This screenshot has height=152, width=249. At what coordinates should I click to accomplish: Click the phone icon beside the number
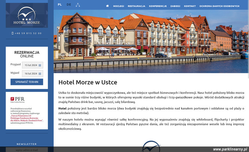pyautogui.click(x=12, y=33)
